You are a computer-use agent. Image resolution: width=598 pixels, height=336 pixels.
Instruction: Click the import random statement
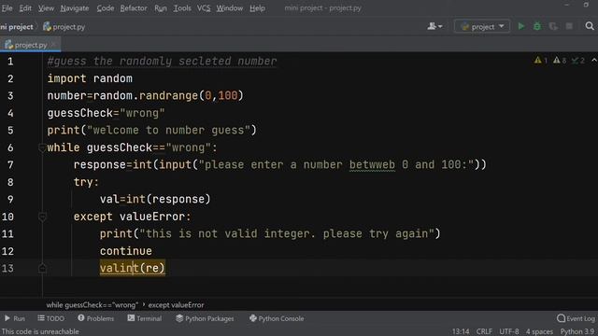pos(90,78)
